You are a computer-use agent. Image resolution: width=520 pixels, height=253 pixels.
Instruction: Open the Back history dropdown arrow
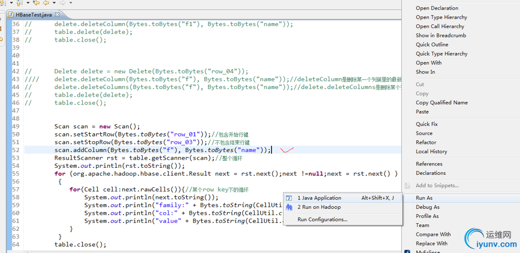tap(54, 3)
